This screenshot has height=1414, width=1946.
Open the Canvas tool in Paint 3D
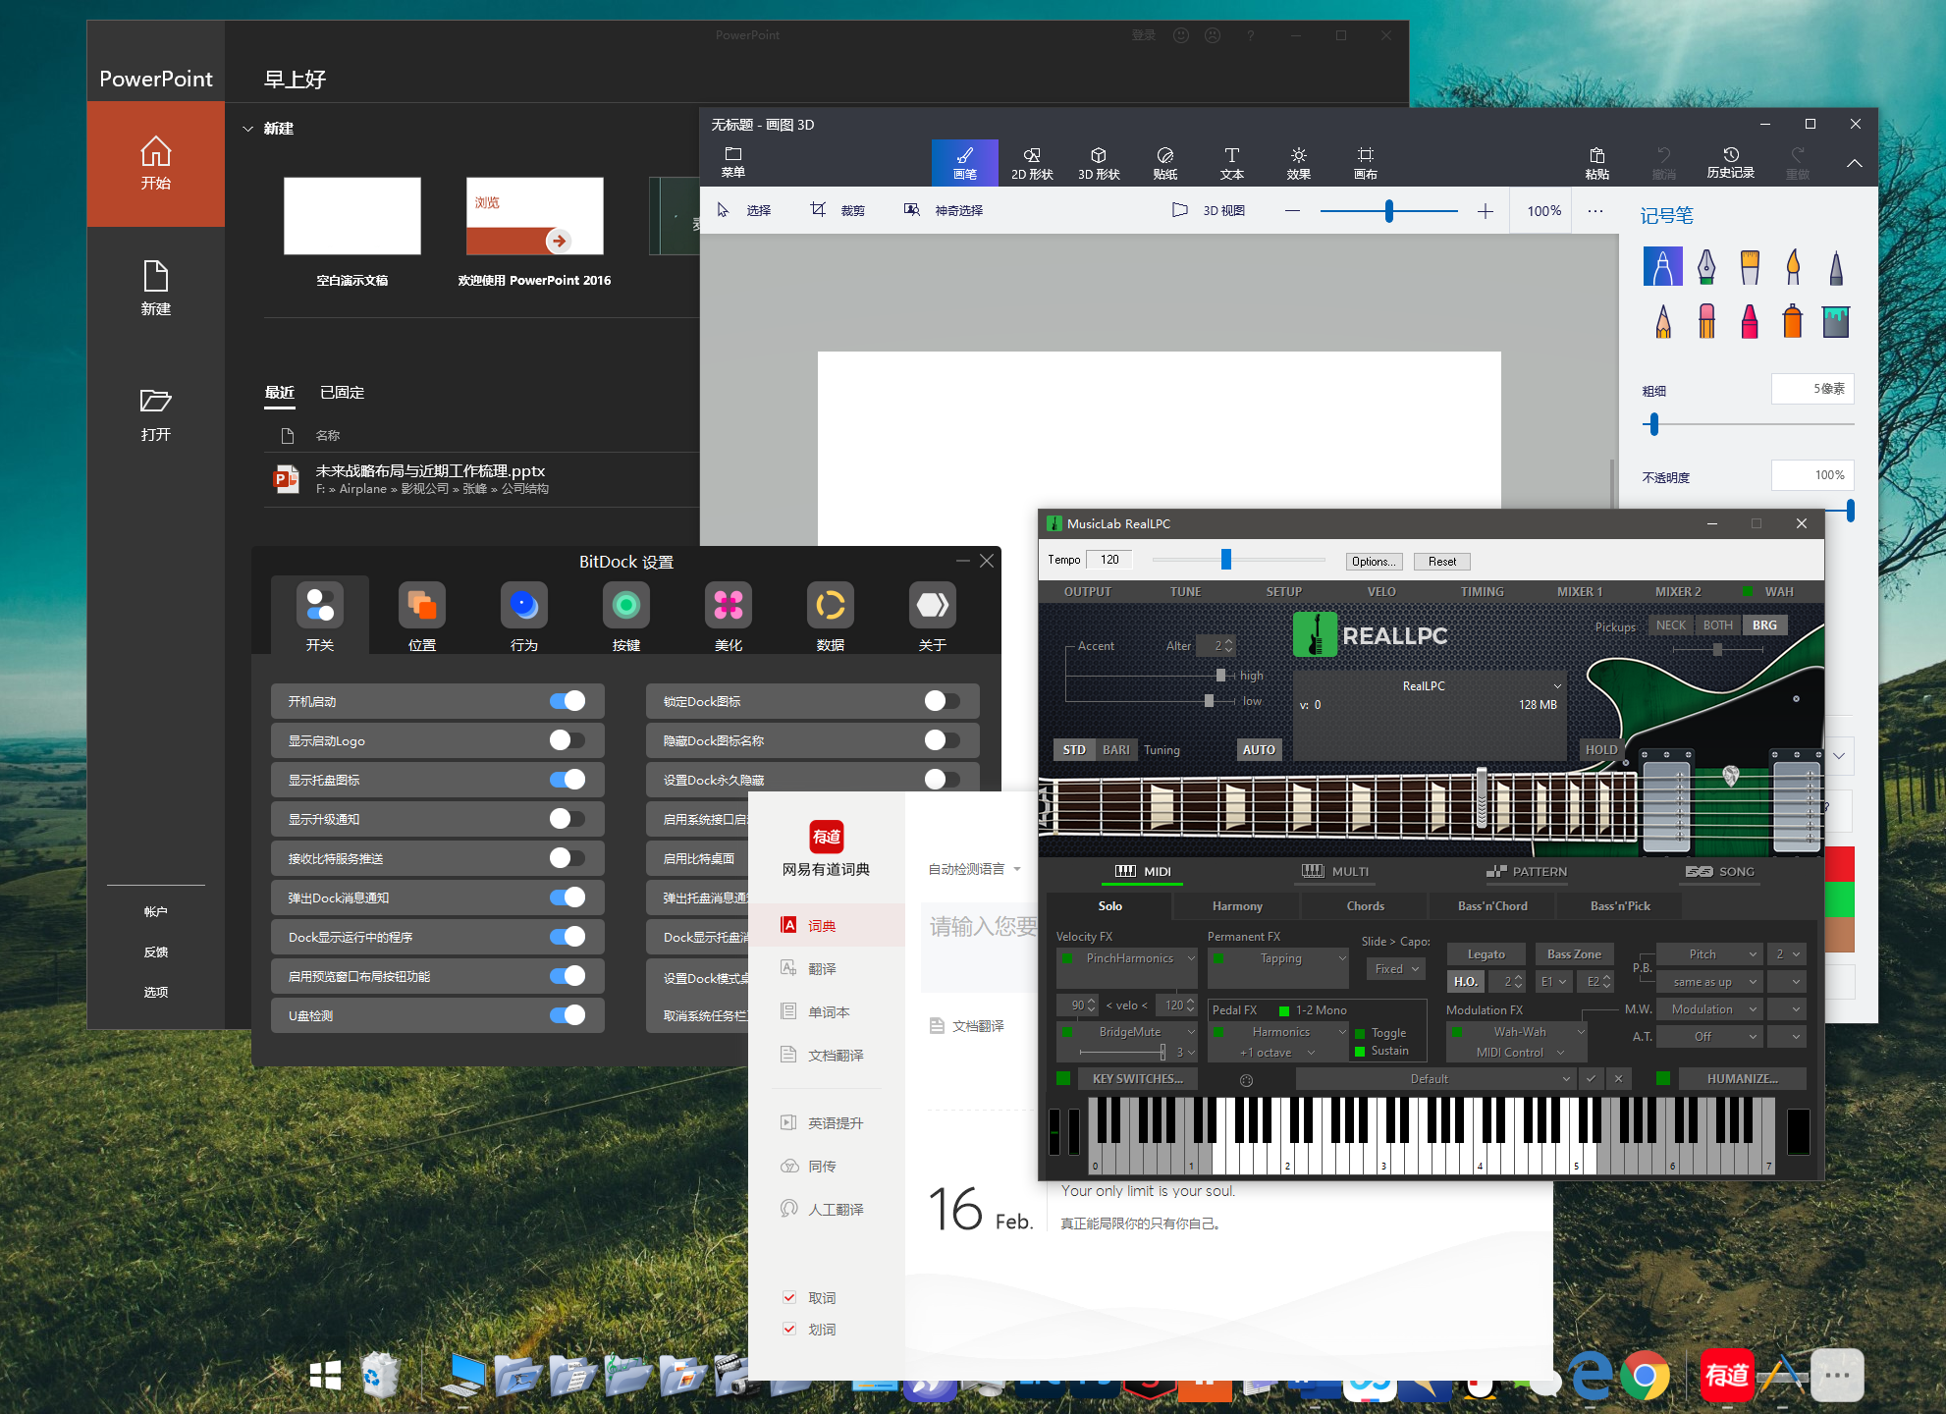click(x=1366, y=163)
